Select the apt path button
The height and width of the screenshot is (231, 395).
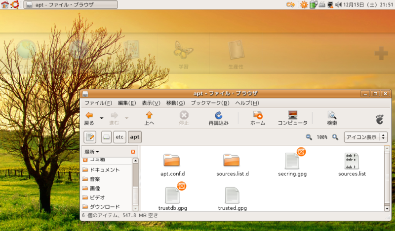(x=134, y=137)
